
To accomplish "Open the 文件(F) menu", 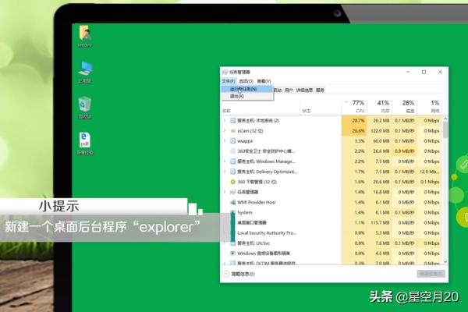I will pyautogui.click(x=229, y=81).
